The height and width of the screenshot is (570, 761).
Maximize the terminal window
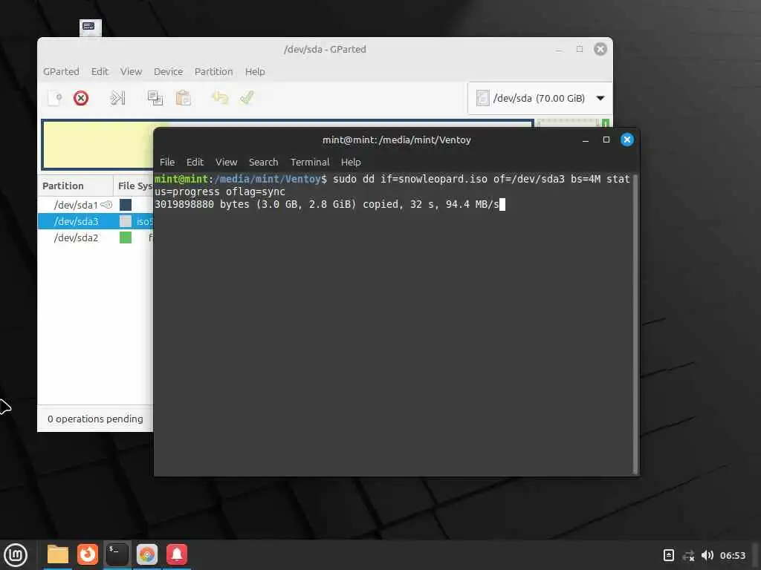[x=606, y=140]
